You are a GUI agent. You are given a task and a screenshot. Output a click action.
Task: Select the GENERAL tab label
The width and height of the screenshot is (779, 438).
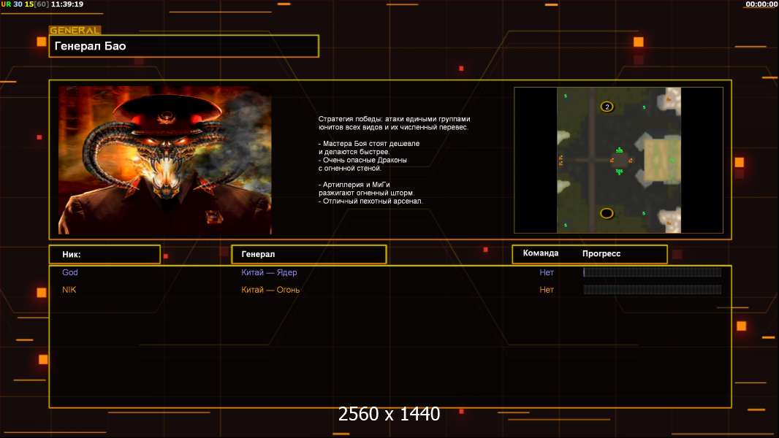pos(75,31)
